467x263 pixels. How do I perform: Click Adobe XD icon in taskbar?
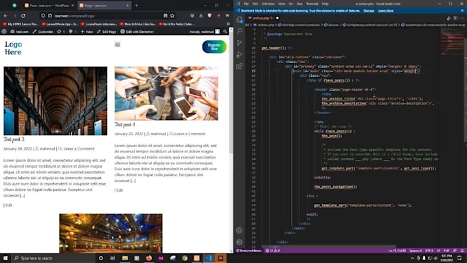click(x=161, y=258)
